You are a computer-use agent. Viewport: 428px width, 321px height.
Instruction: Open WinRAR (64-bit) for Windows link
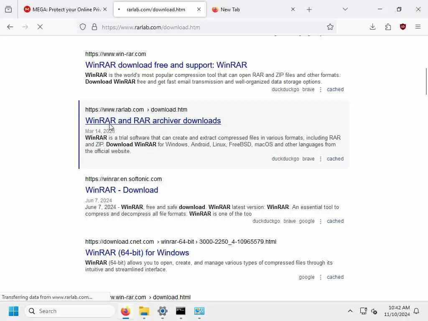pyautogui.click(x=137, y=253)
